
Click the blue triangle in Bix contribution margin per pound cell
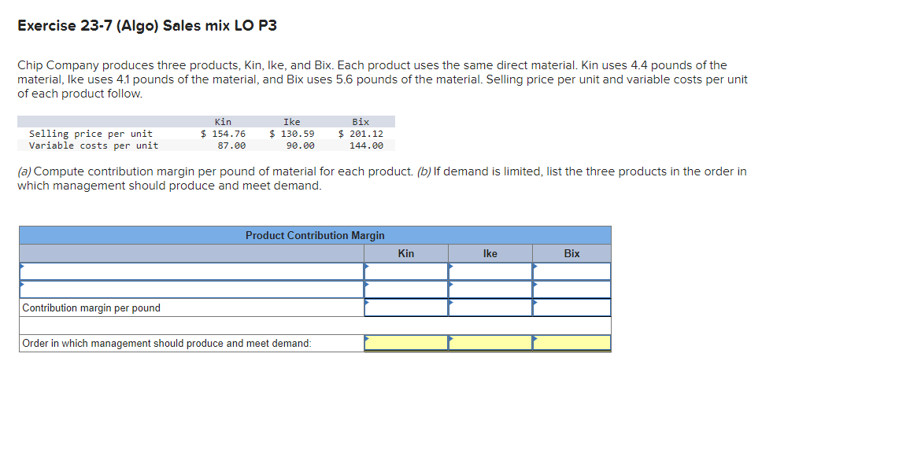(534, 304)
